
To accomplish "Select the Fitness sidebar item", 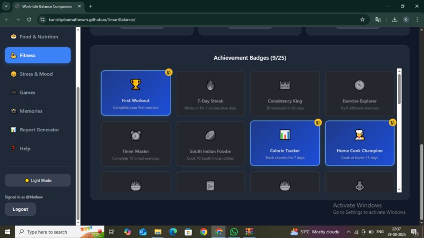I will click(x=38, y=55).
